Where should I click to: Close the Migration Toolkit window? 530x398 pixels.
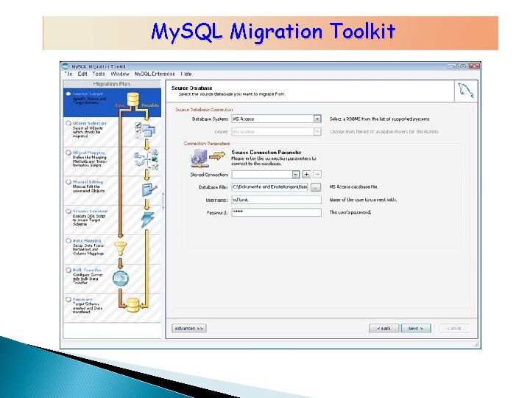pos(474,66)
